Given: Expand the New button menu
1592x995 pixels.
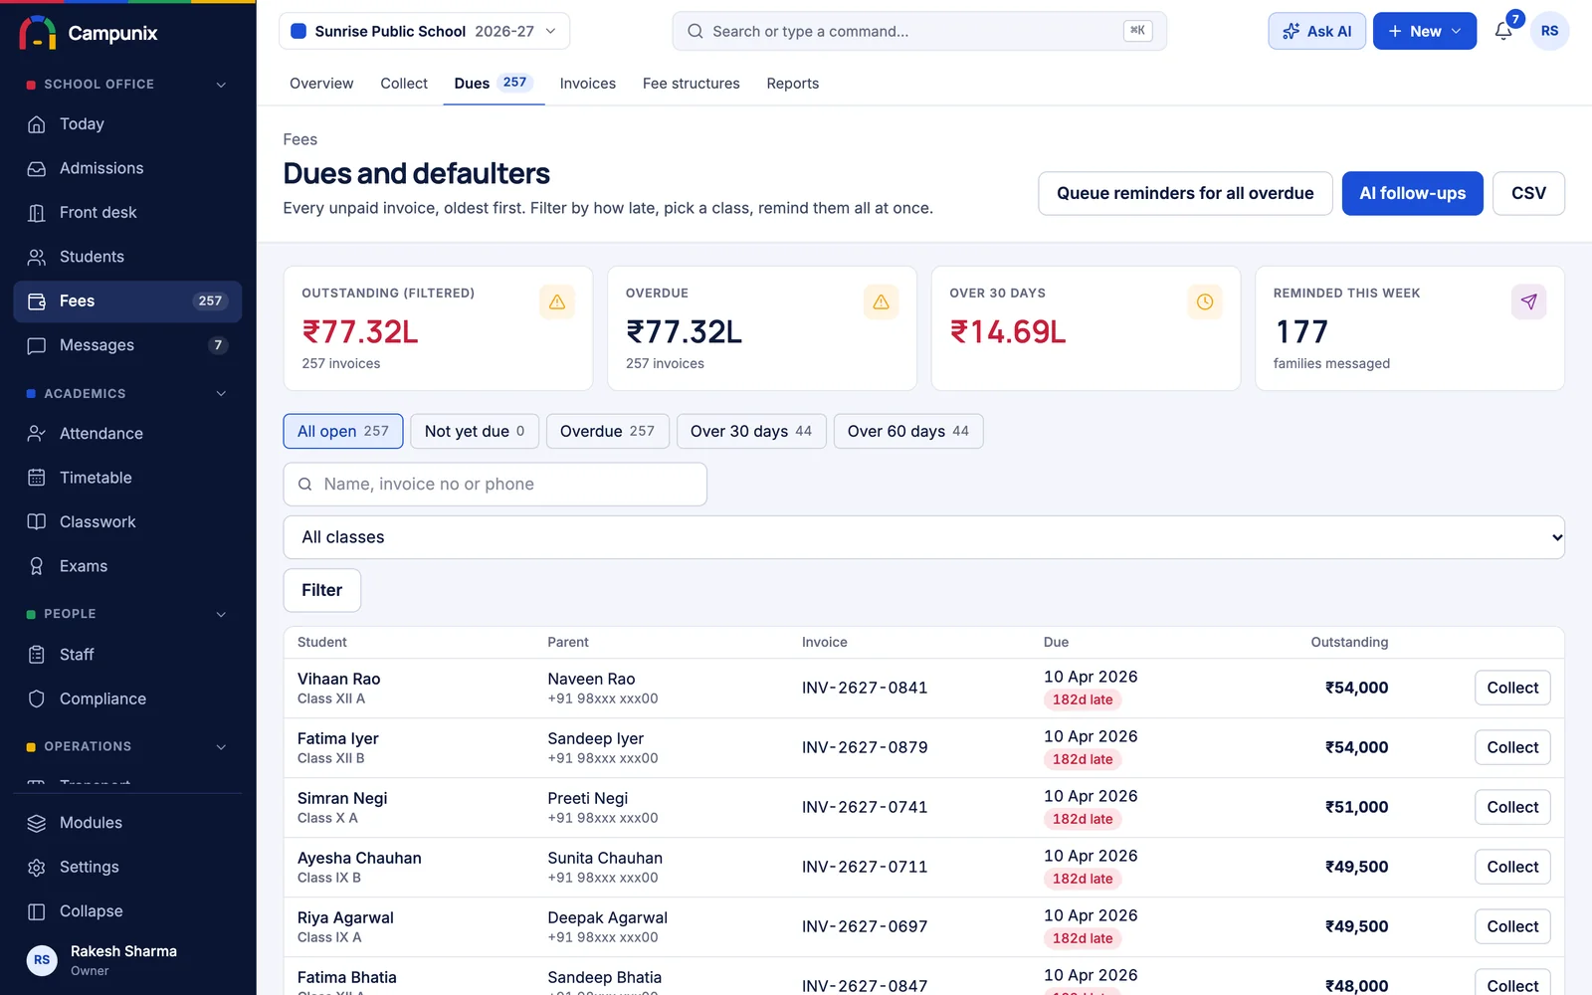Looking at the screenshot, I should [x=1425, y=31].
